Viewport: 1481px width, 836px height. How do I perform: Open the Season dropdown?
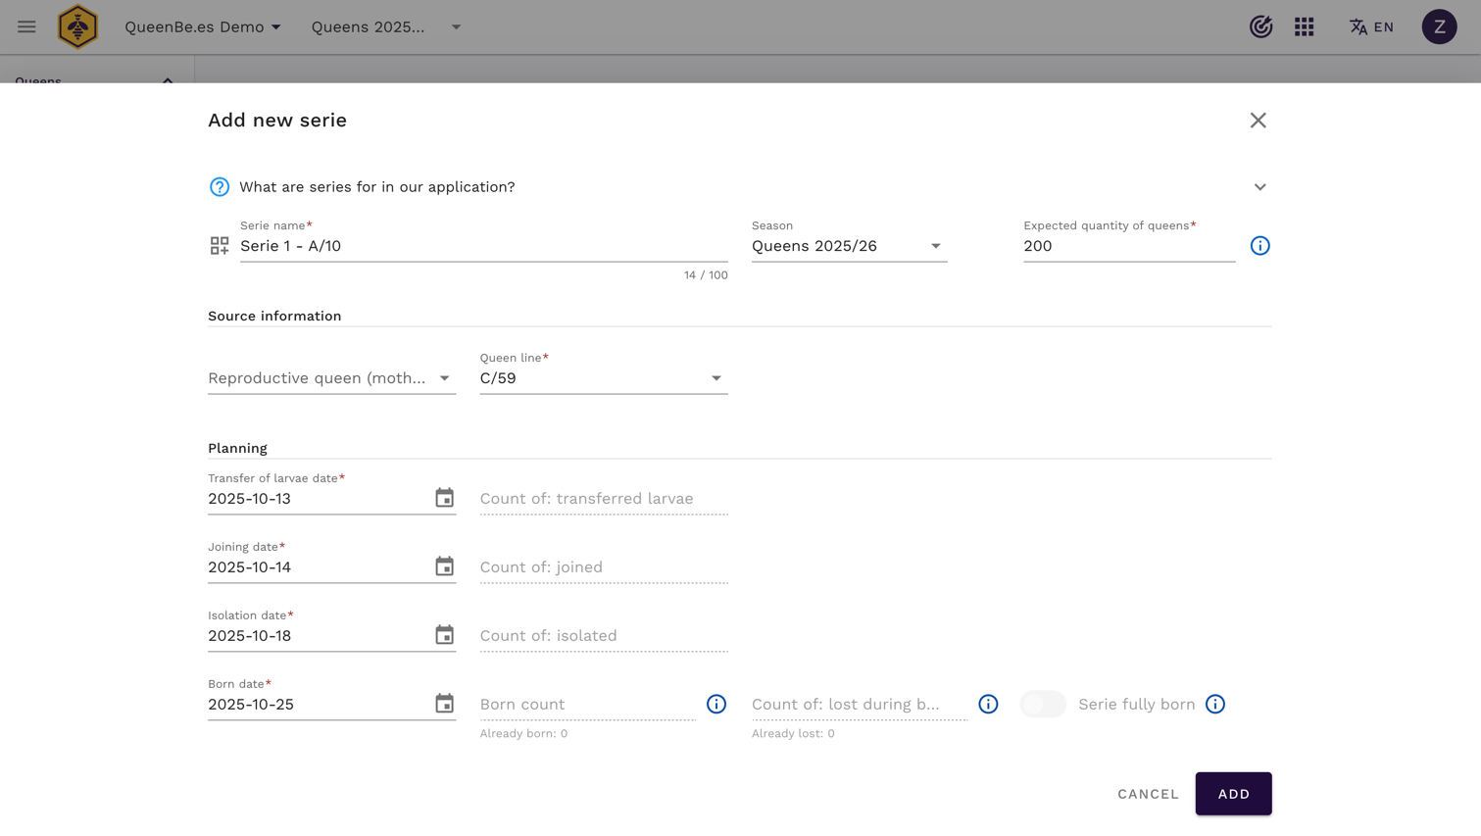(x=848, y=246)
